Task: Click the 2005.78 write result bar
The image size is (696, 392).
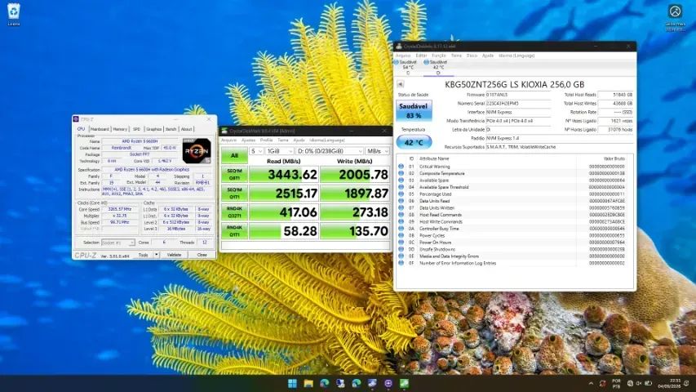Action: point(355,174)
